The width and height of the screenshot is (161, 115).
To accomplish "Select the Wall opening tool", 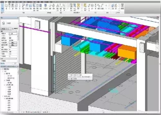I will tap(95, 7).
